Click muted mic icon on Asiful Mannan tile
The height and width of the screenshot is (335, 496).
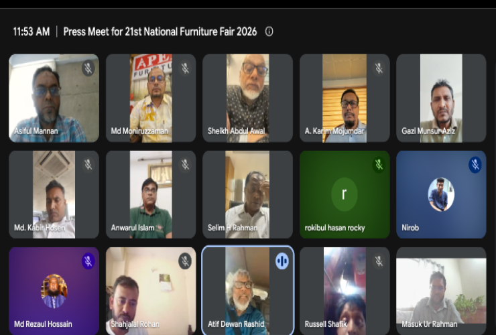[x=88, y=68]
